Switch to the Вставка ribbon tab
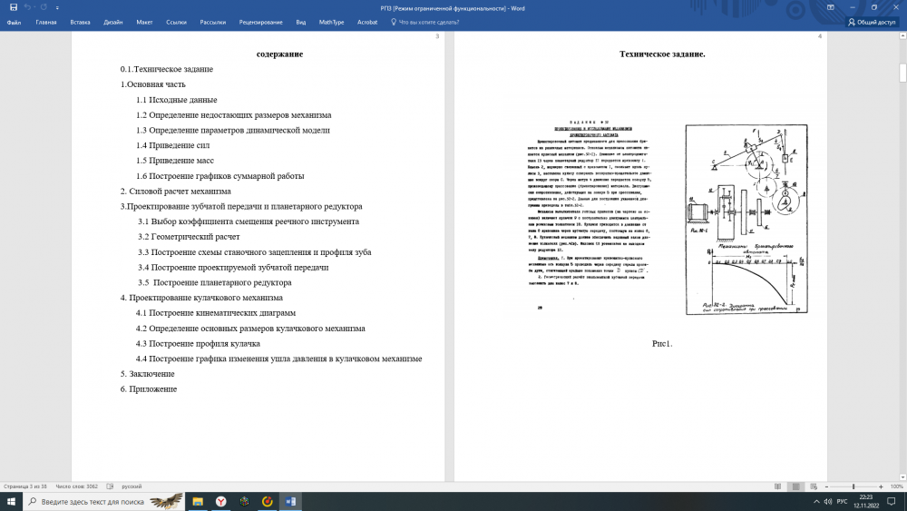The height and width of the screenshot is (511, 907). tap(80, 22)
